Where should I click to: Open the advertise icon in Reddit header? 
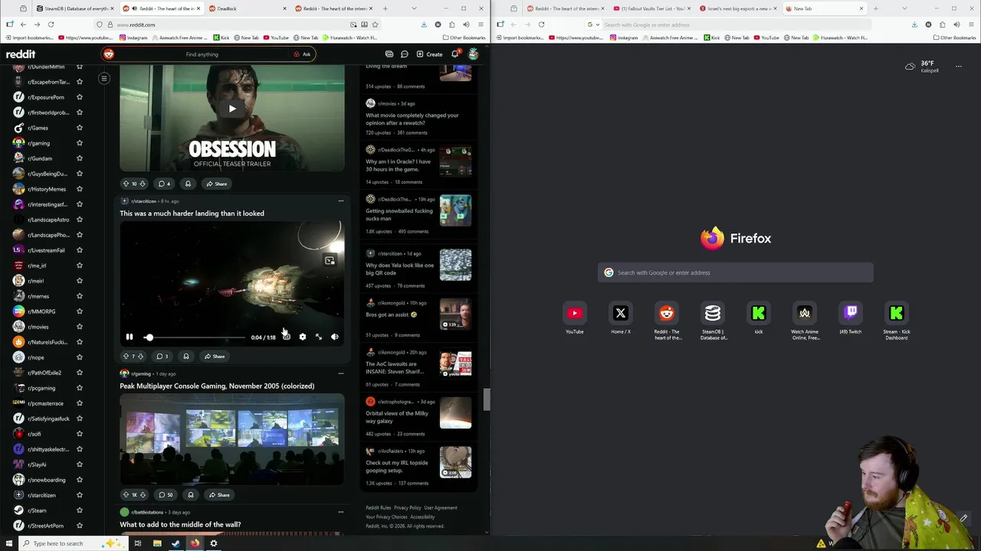point(389,54)
